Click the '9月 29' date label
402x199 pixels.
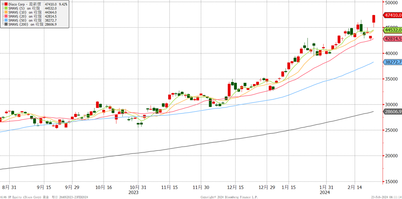[x=72, y=188]
